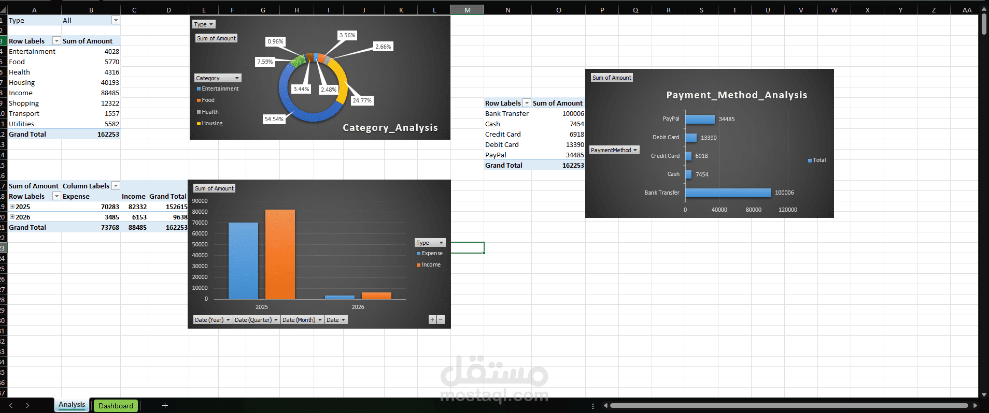Select the Payment_Method_Analysis chart title
This screenshot has height=413, width=989.
[x=737, y=95]
